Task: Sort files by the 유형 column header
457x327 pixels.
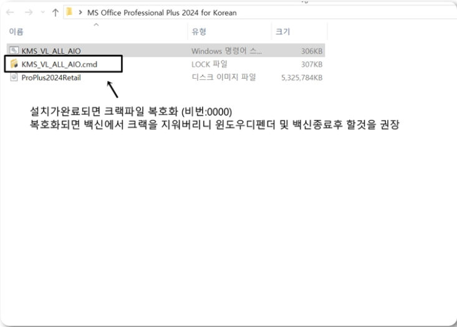Action: 199,32
